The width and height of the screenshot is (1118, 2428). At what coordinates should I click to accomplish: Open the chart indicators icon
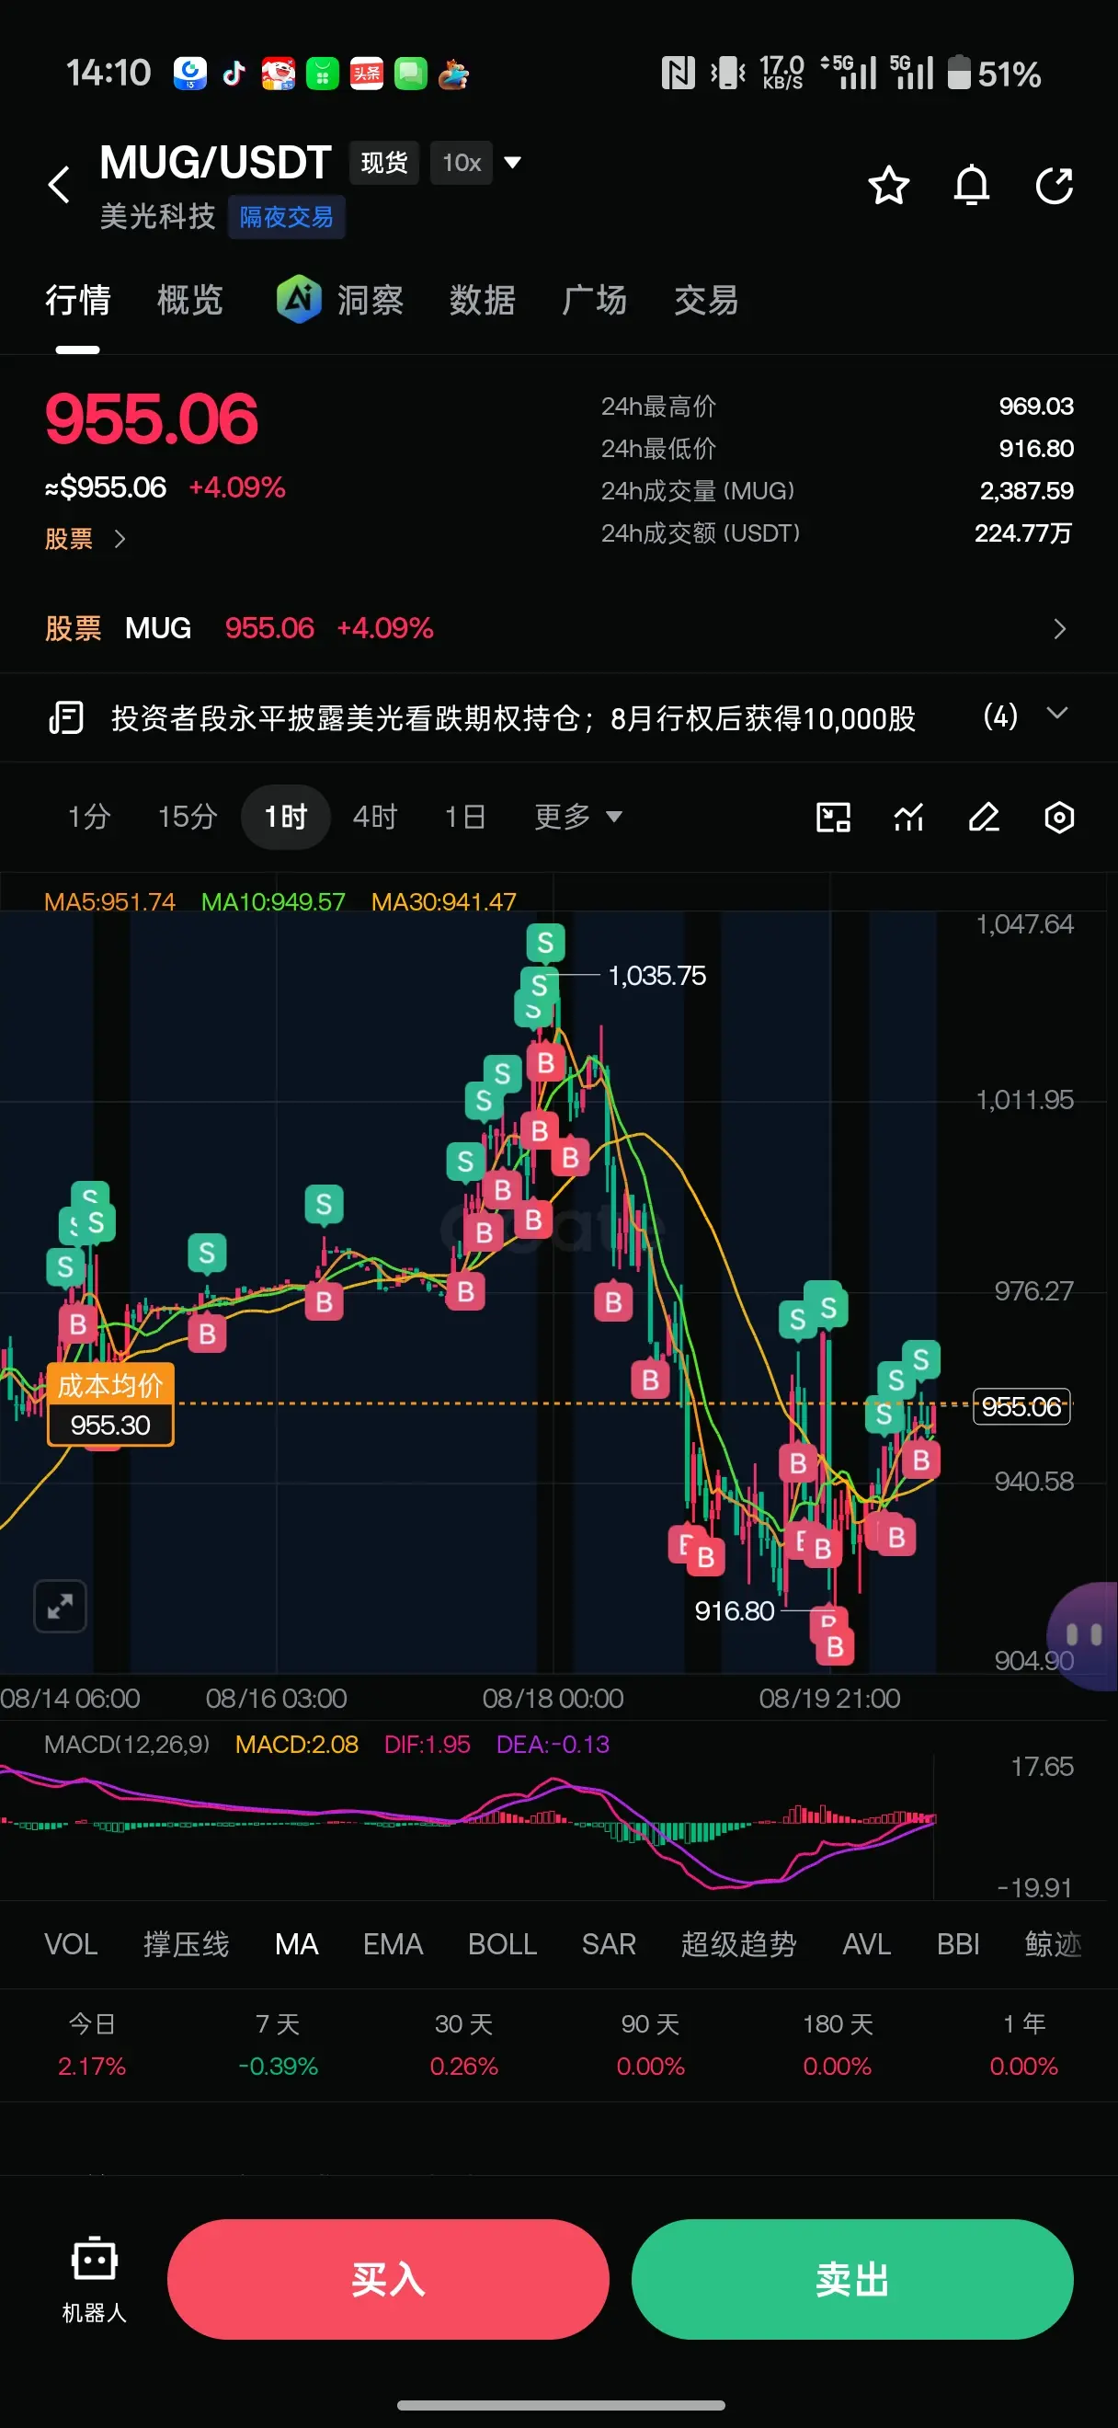click(x=908, y=817)
